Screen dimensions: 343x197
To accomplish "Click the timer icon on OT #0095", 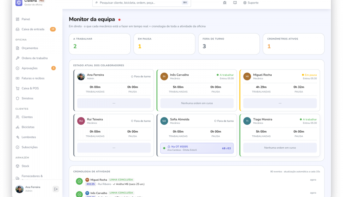I will [x=169, y=147].
